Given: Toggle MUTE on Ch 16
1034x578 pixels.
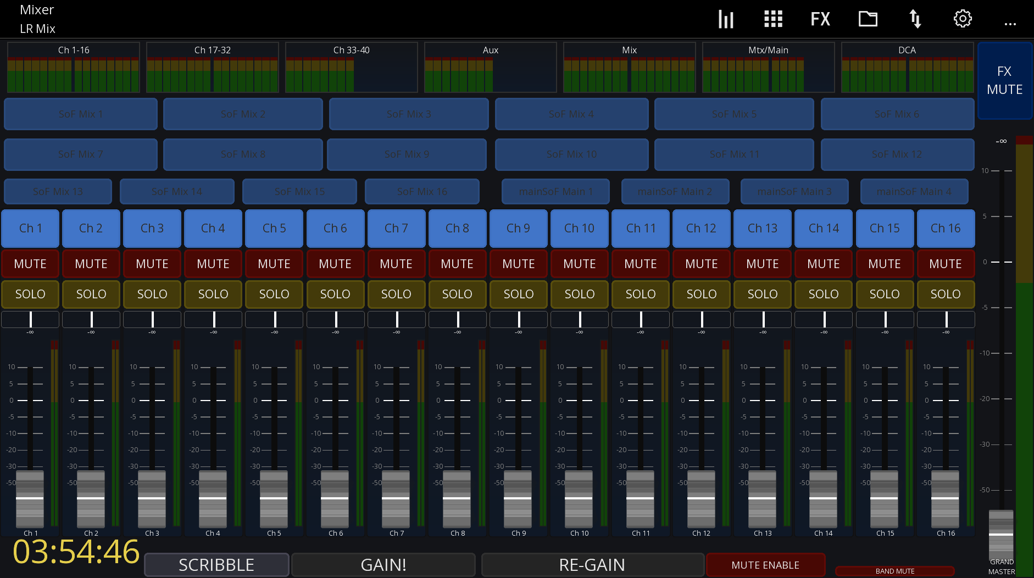Looking at the screenshot, I should 946,264.
